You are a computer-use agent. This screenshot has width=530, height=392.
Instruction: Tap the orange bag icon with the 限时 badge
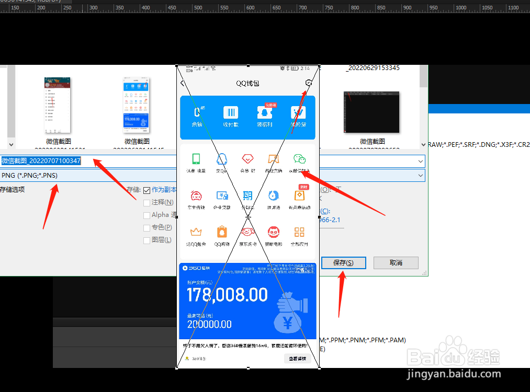click(299, 195)
